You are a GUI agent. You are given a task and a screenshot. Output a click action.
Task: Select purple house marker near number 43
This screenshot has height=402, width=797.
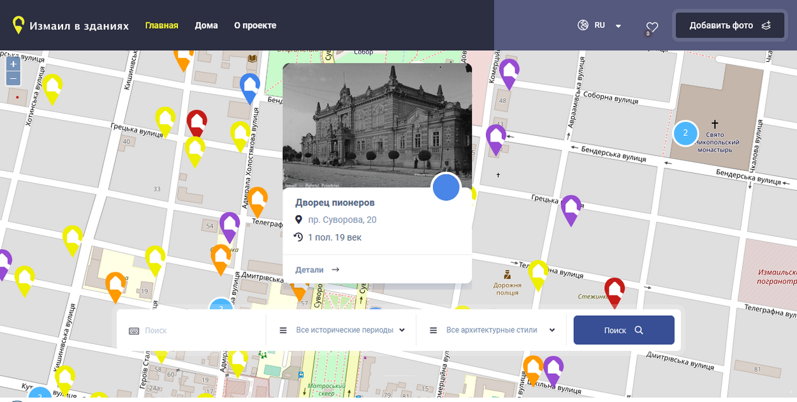(x=496, y=139)
